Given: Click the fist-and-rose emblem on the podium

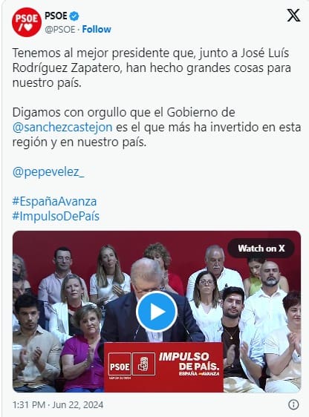Looking at the screenshot, I should pos(143,364).
